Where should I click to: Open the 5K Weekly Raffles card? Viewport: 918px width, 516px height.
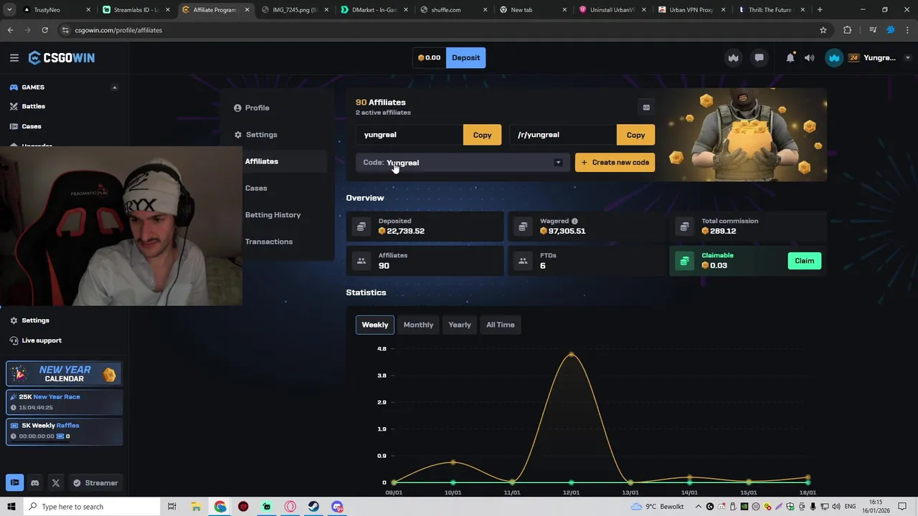(x=64, y=431)
